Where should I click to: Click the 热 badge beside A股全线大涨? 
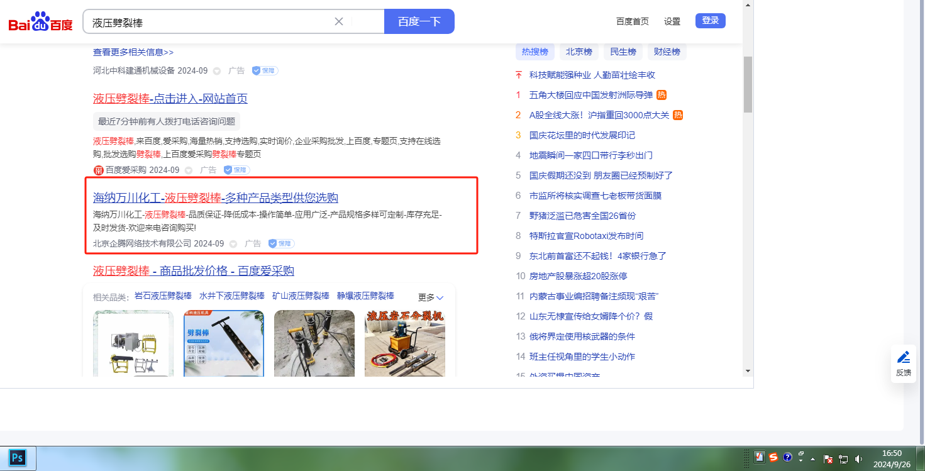click(678, 115)
